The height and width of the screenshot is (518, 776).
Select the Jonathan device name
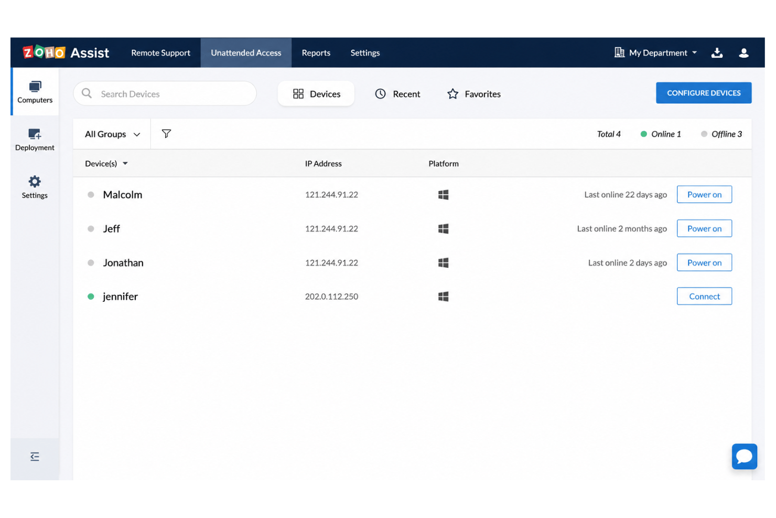(123, 263)
